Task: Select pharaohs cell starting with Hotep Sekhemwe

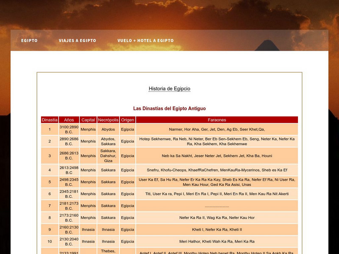Action: (217, 141)
